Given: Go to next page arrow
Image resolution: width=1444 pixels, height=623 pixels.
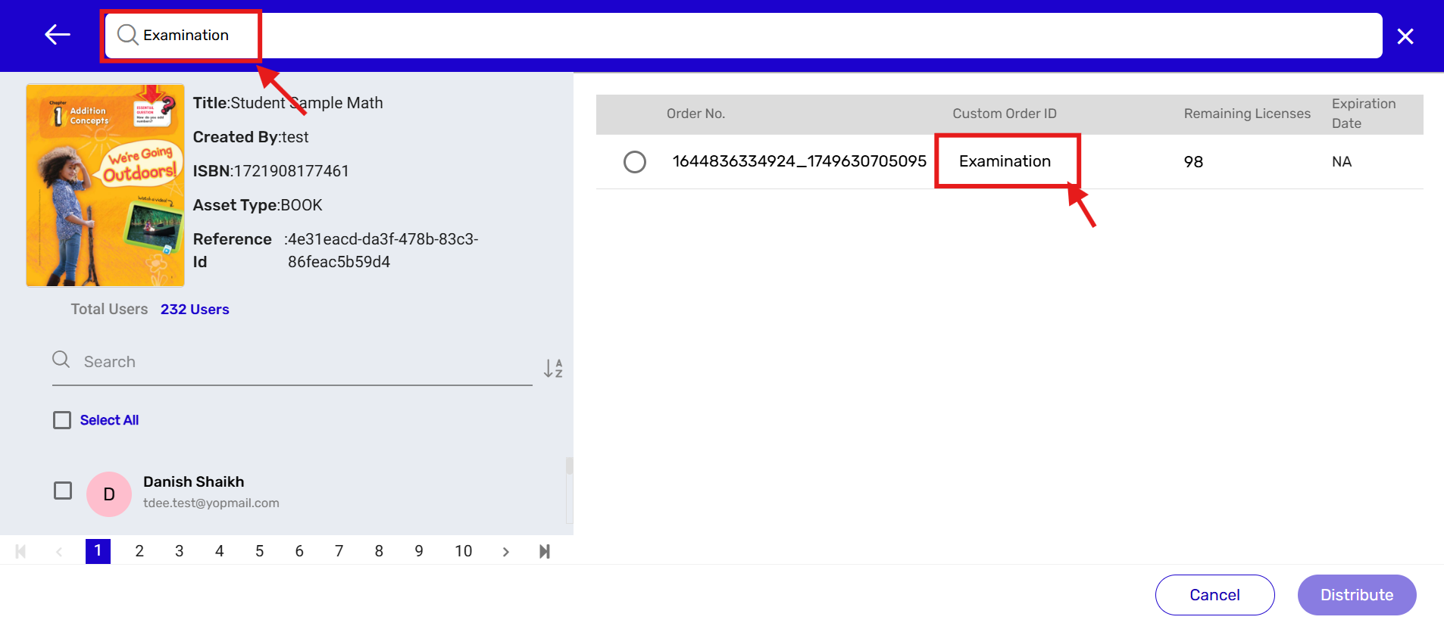Looking at the screenshot, I should [x=505, y=552].
